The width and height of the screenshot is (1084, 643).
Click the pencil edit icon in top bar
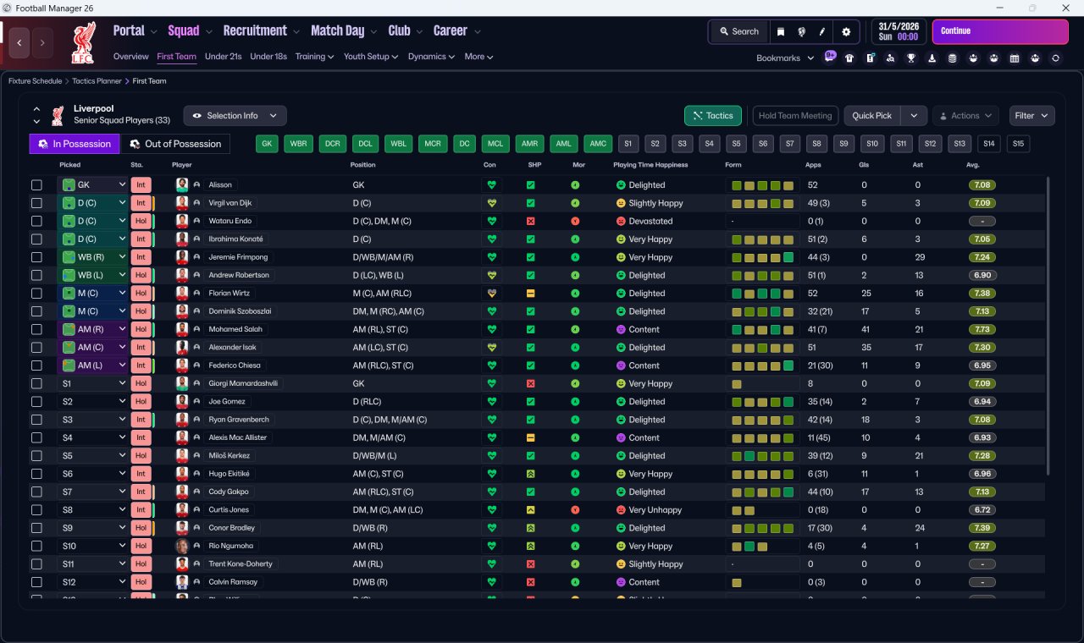pos(821,31)
